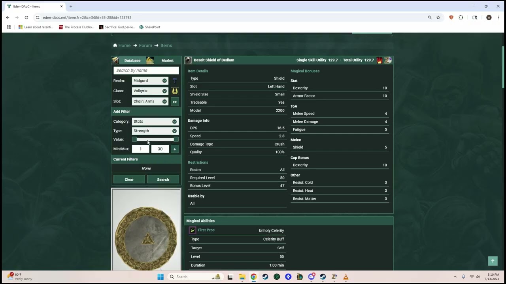
Task: Click the scroll-to-top arrow button
Action: (x=493, y=261)
